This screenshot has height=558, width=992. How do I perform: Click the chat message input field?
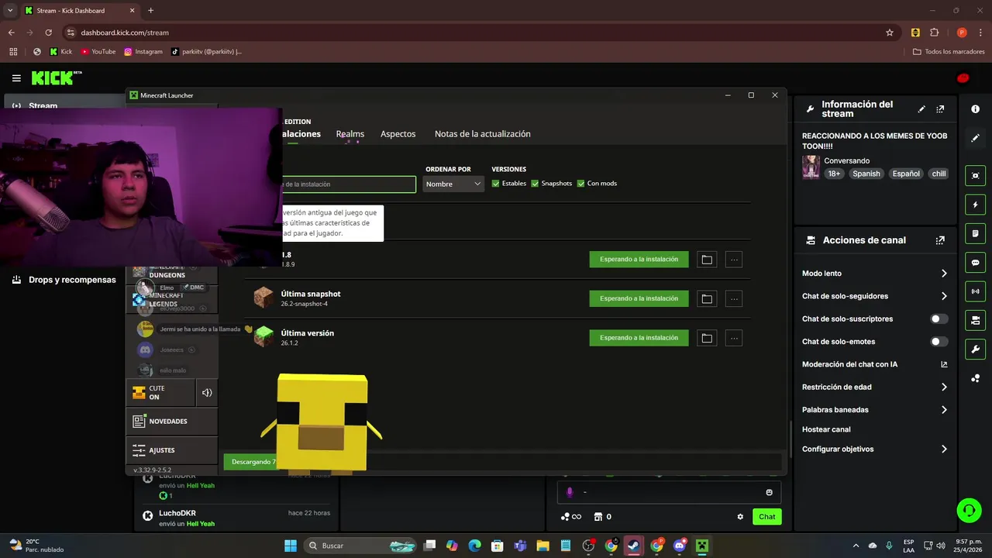(x=669, y=492)
